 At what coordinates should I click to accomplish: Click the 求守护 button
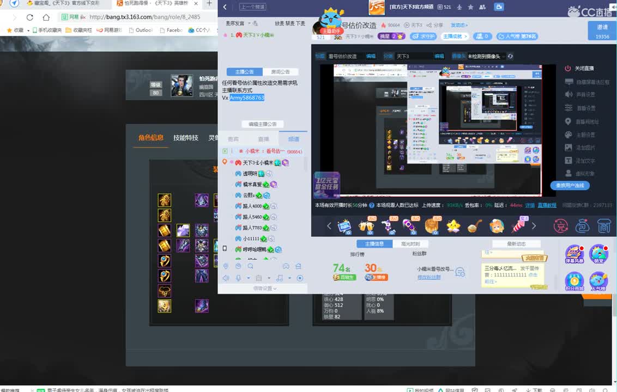coord(424,36)
